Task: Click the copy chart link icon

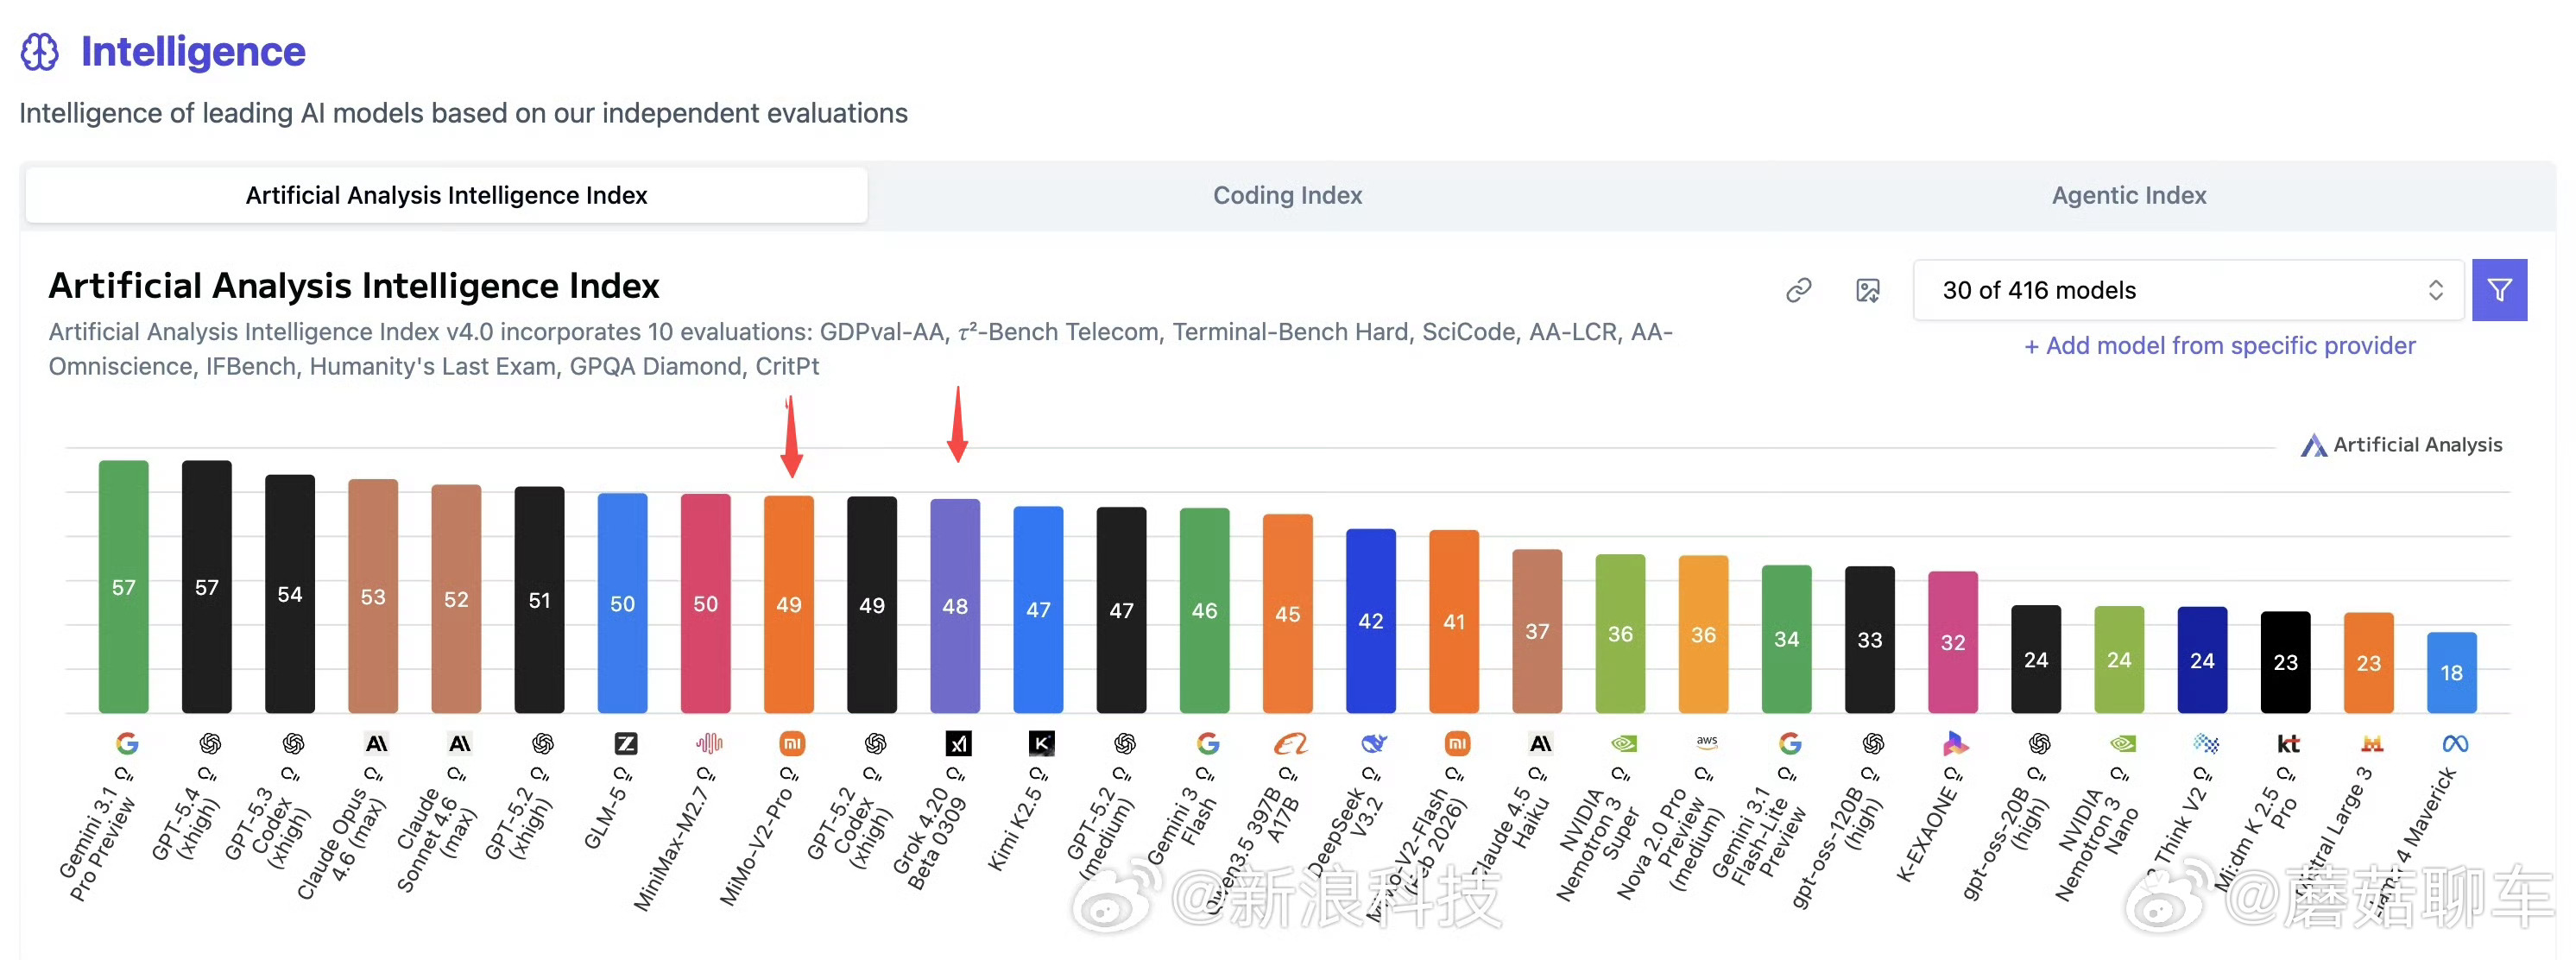Action: (x=1798, y=290)
